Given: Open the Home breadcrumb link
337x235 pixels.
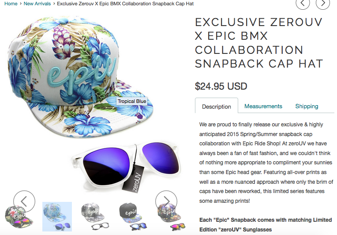Looking at the screenshot, I should point(11,4).
